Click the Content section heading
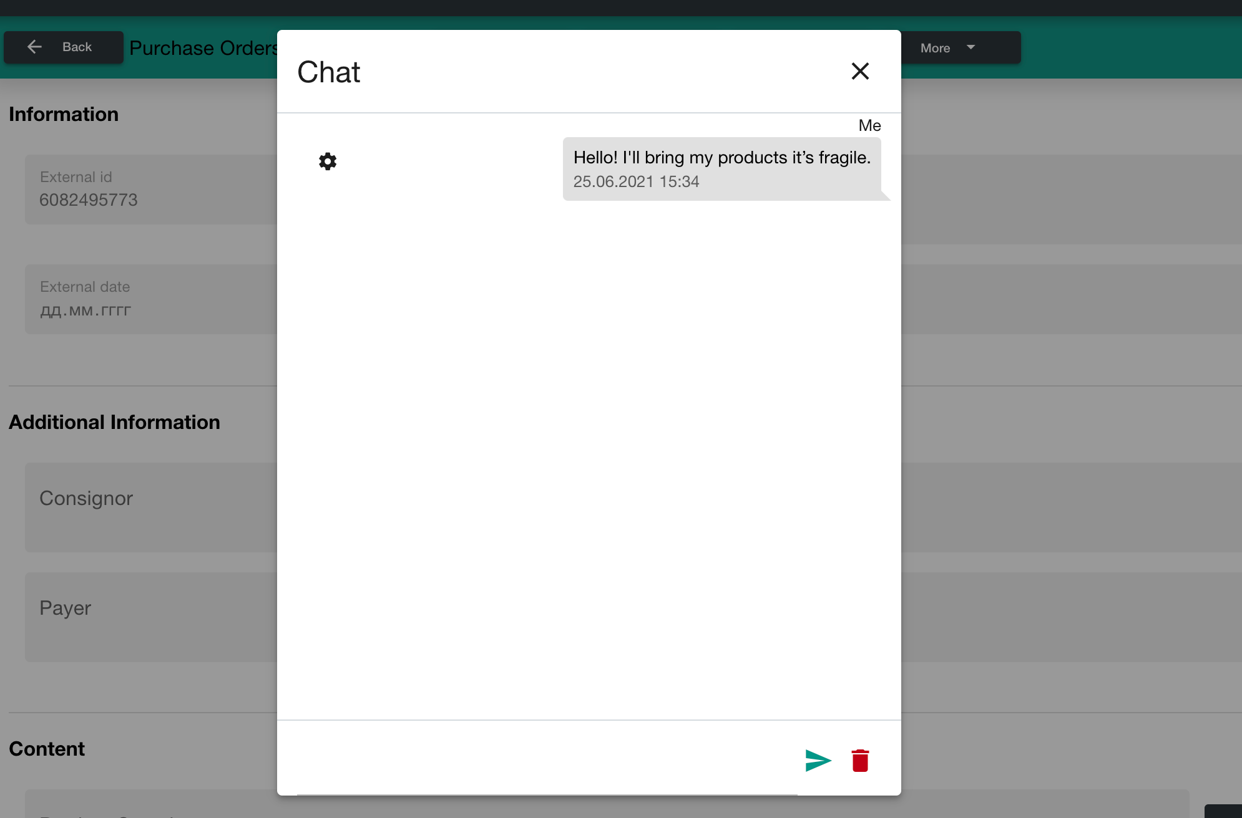Viewport: 1242px width, 818px height. (x=47, y=749)
